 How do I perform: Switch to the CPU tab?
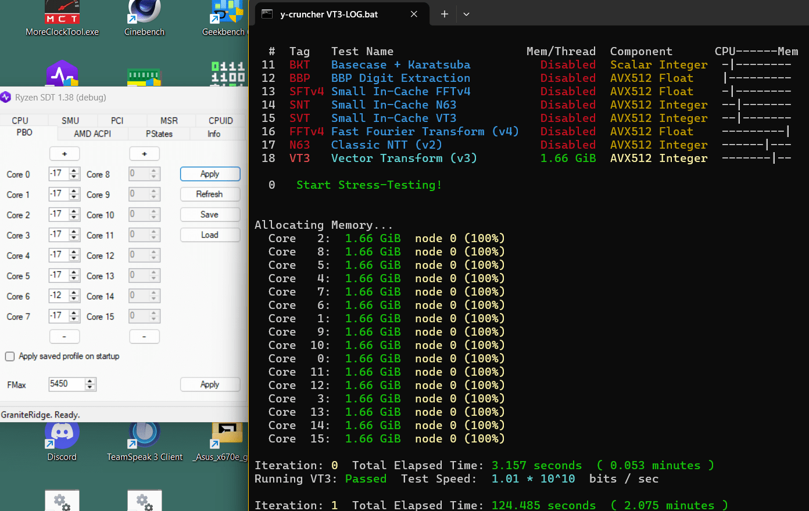coord(20,120)
